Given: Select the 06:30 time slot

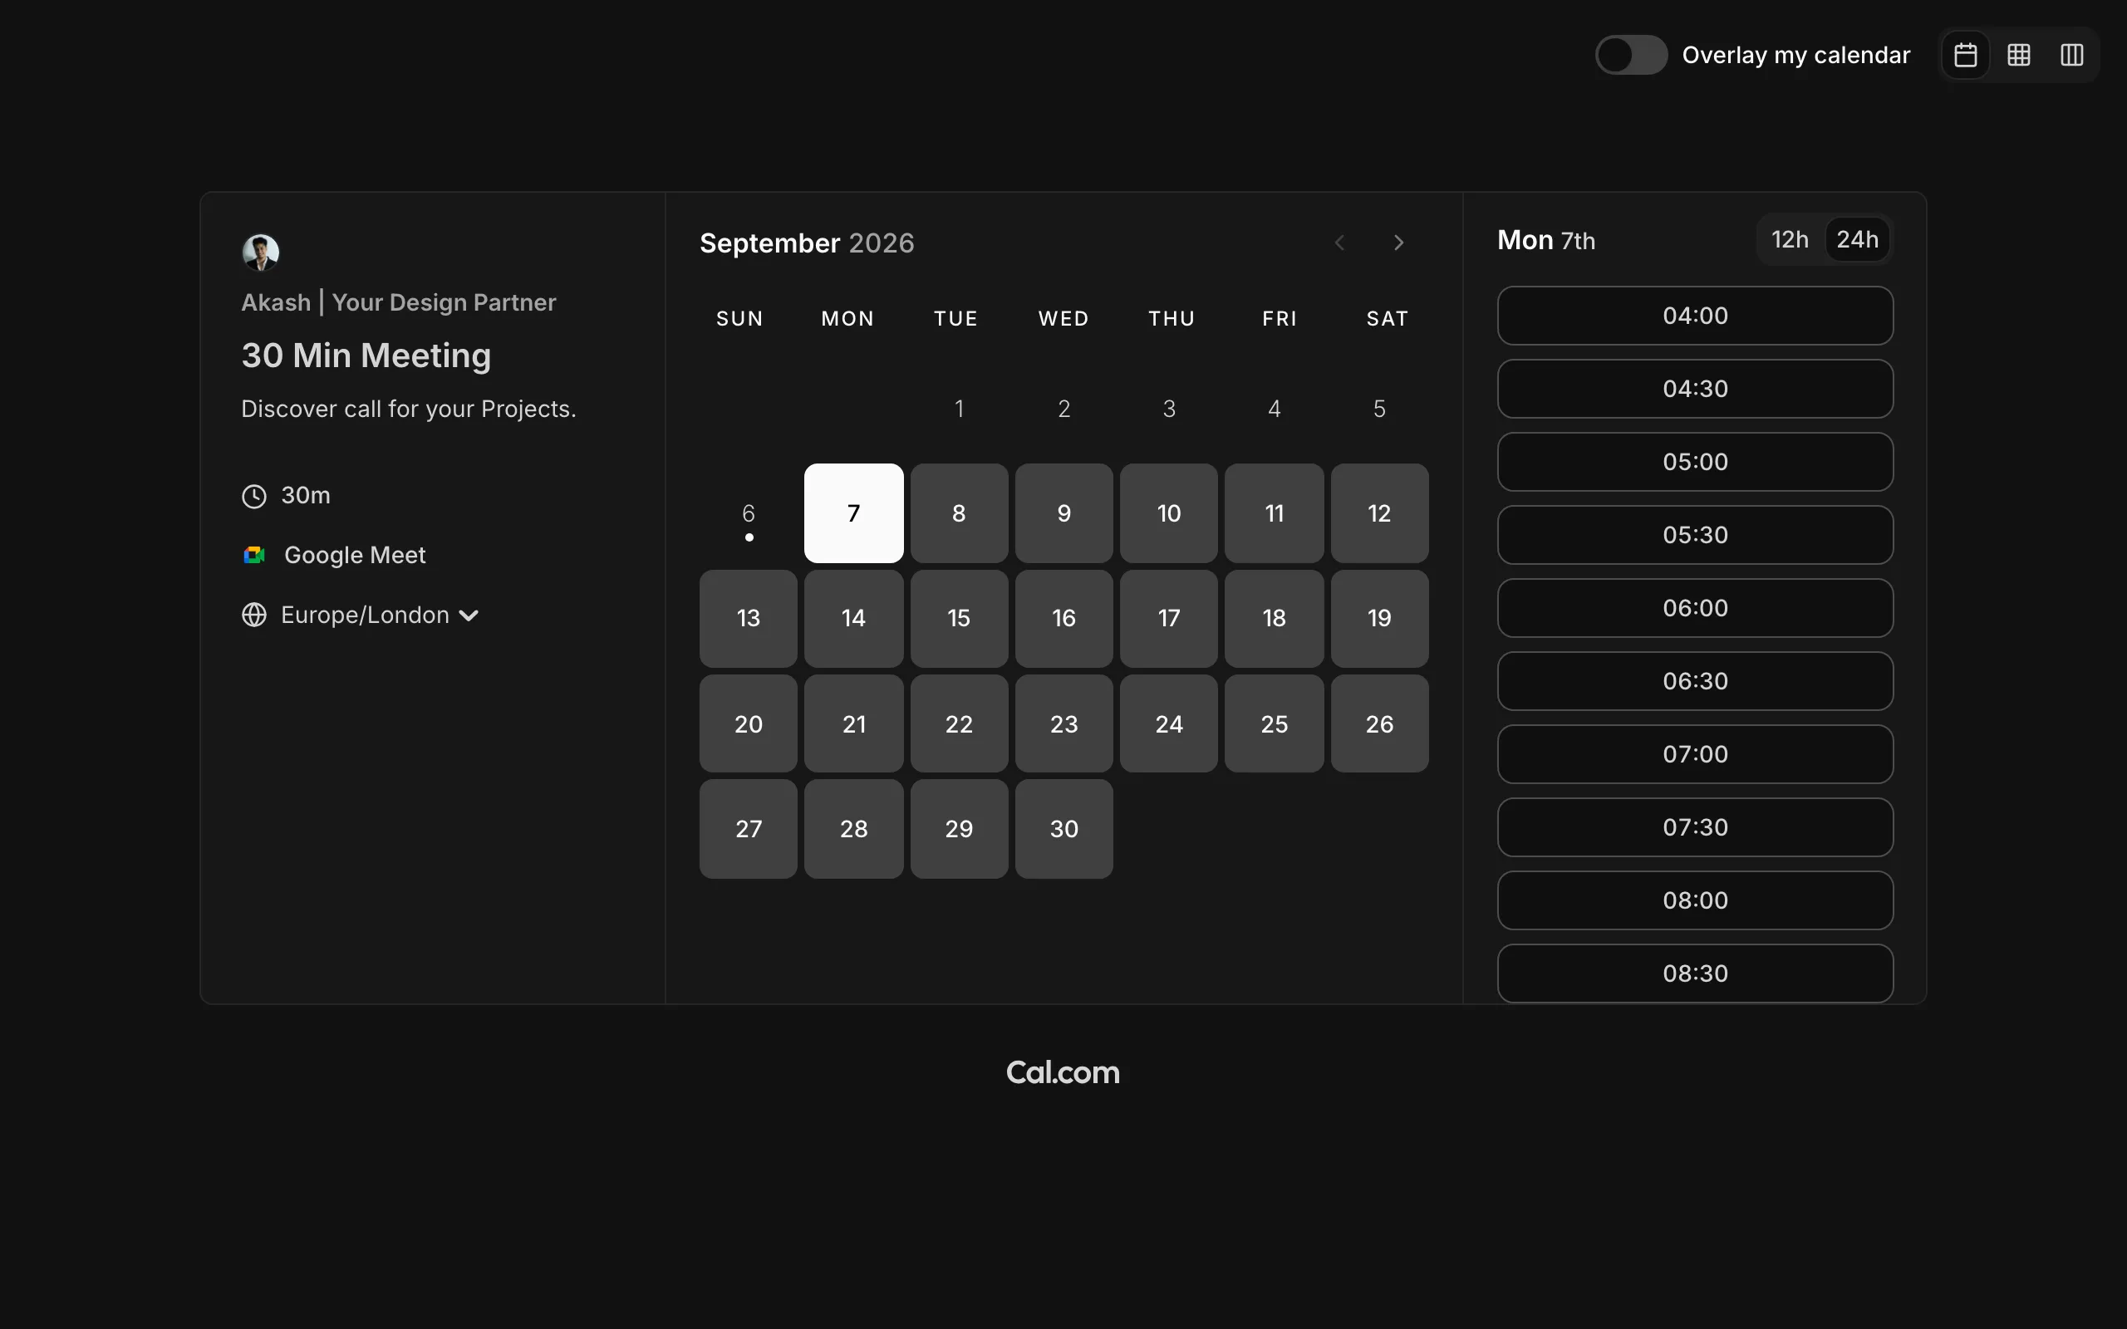Looking at the screenshot, I should point(1695,681).
